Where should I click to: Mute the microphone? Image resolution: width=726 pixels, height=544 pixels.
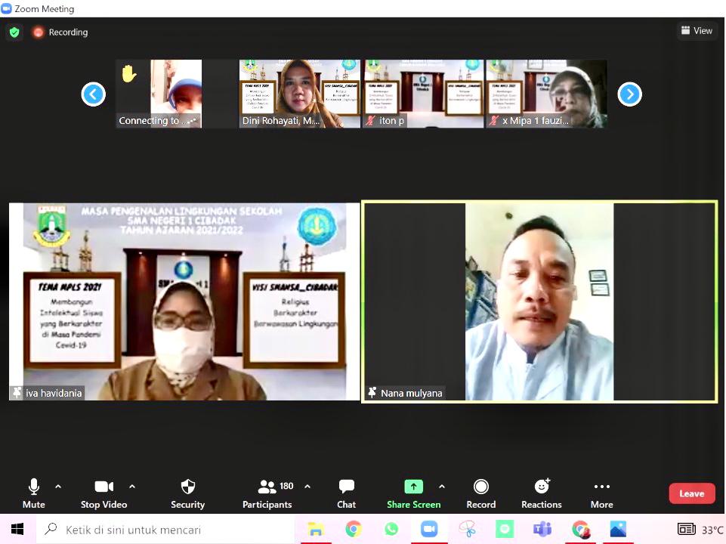tap(33, 493)
